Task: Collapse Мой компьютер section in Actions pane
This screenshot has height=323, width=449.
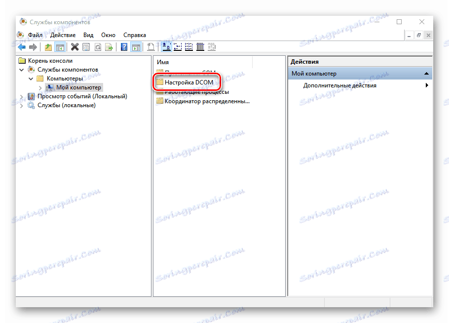Action: 426,74
